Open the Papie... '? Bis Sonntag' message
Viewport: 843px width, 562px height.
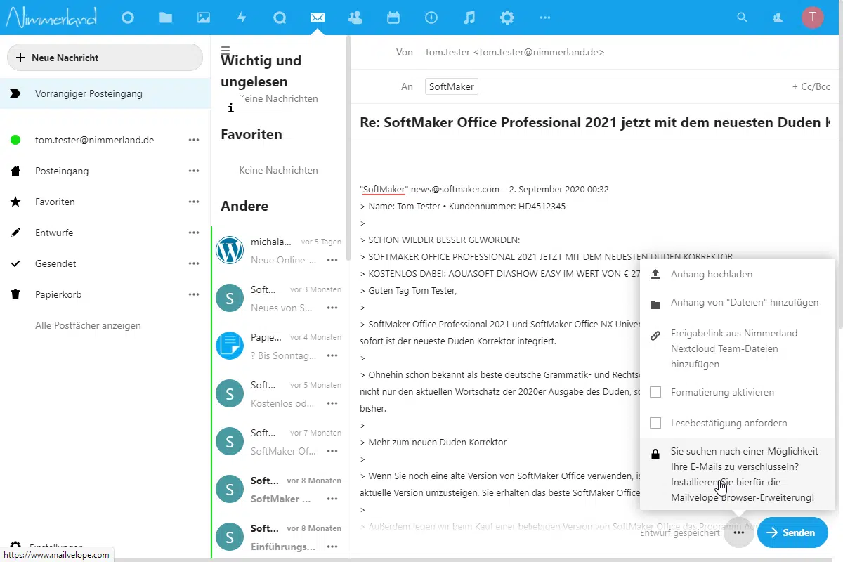click(279, 346)
